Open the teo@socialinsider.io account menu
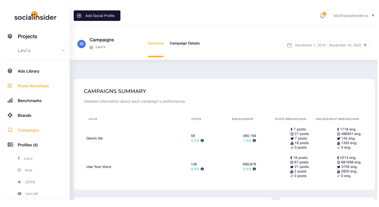This screenshot has height=207, width=379. (x=354, y=16)
